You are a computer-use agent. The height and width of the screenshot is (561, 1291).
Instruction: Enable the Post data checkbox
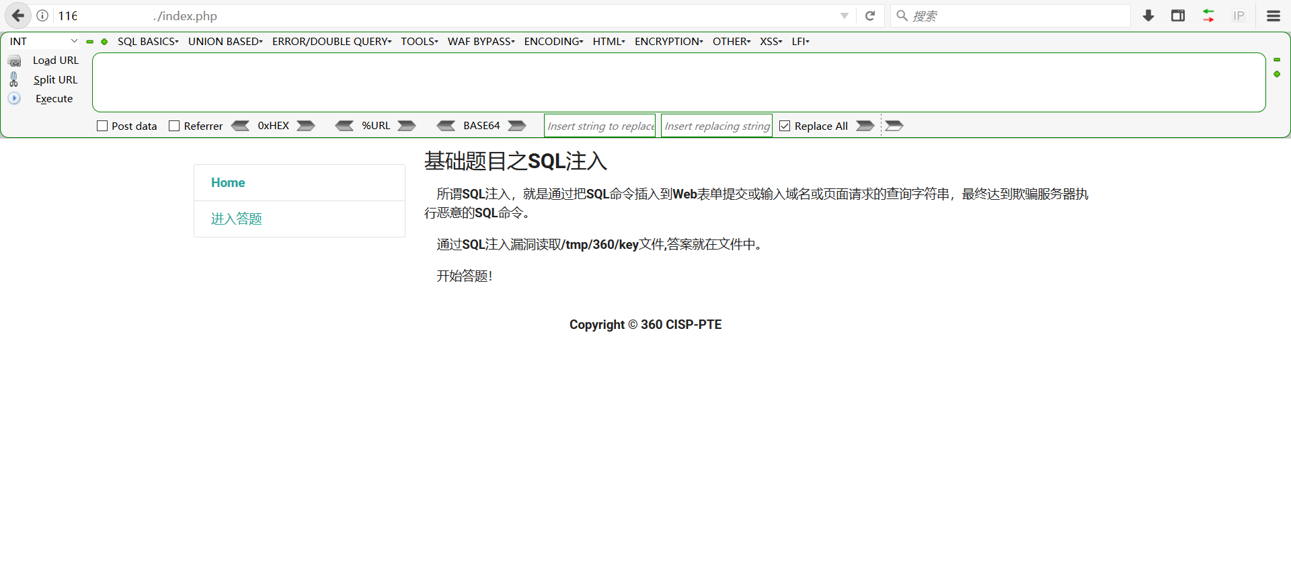tap(102, 126)
